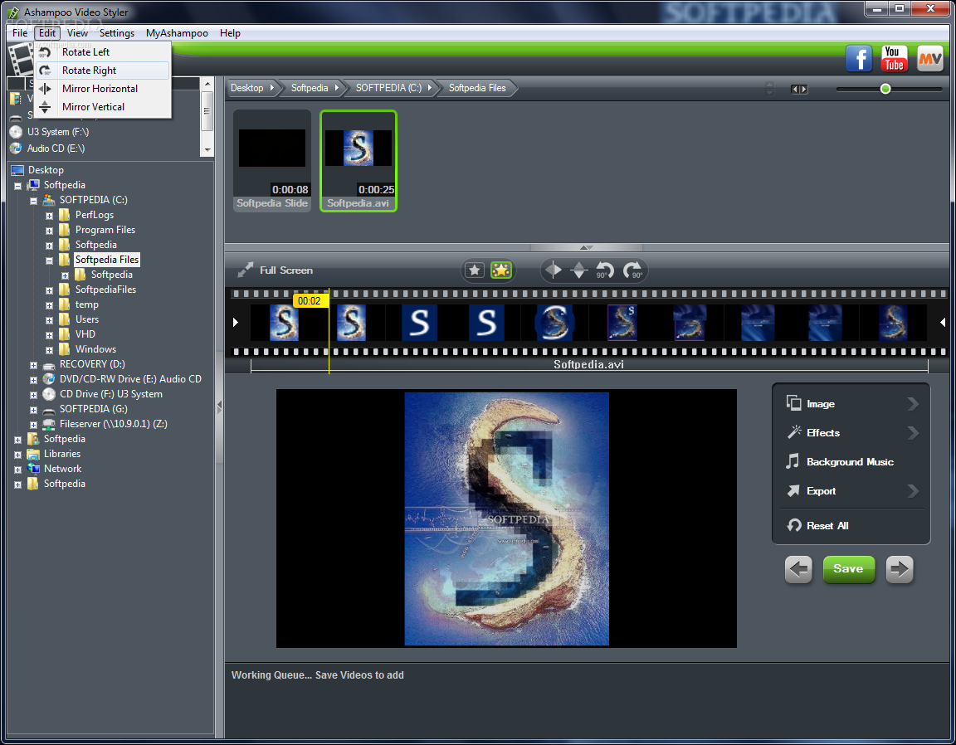Select the U3 System (F:) drive entry
The image size is (956, 745).
(x=58, y=132)
